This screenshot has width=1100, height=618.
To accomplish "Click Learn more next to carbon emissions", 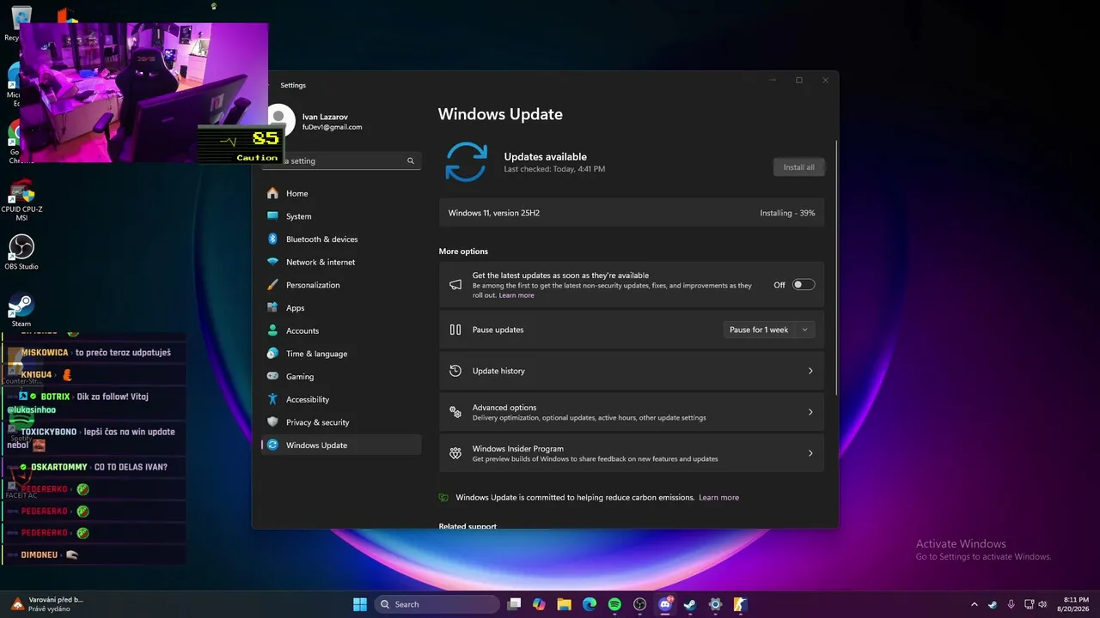I will tap(718, 497).
